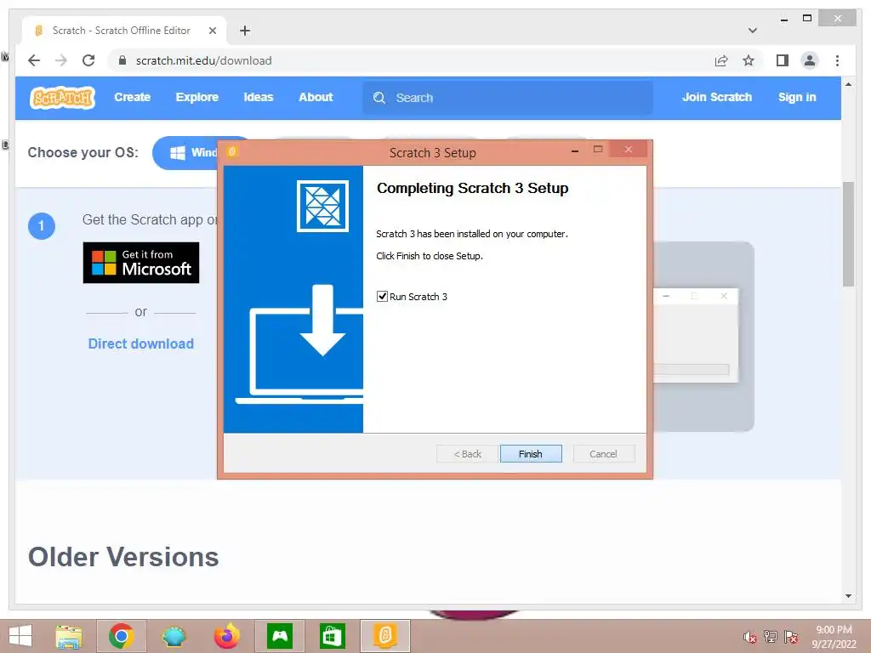Screen dimensions: 871x653
Task: Click the Action Center flag icon
Action: tap(791, 637)
